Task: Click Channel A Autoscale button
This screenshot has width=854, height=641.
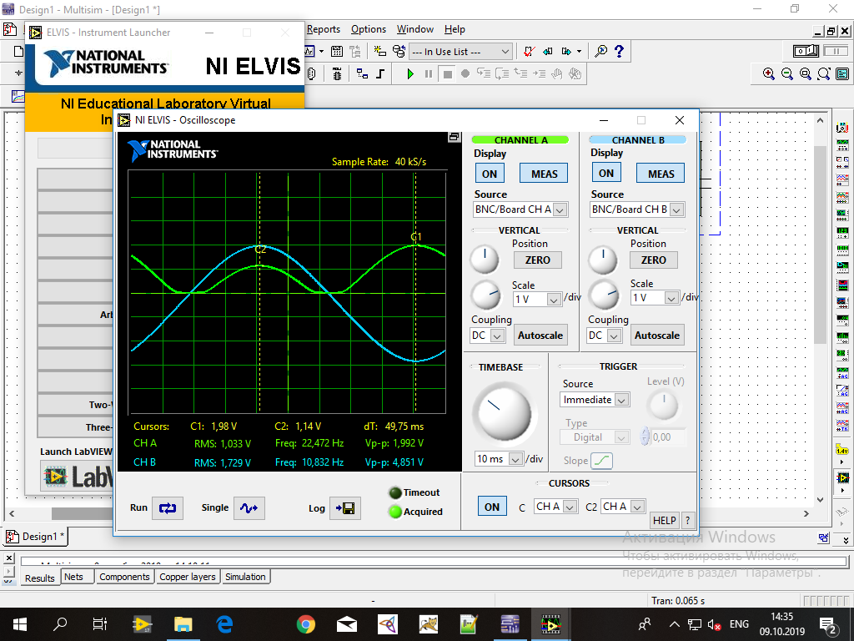Action: click(x=540, y=336)
